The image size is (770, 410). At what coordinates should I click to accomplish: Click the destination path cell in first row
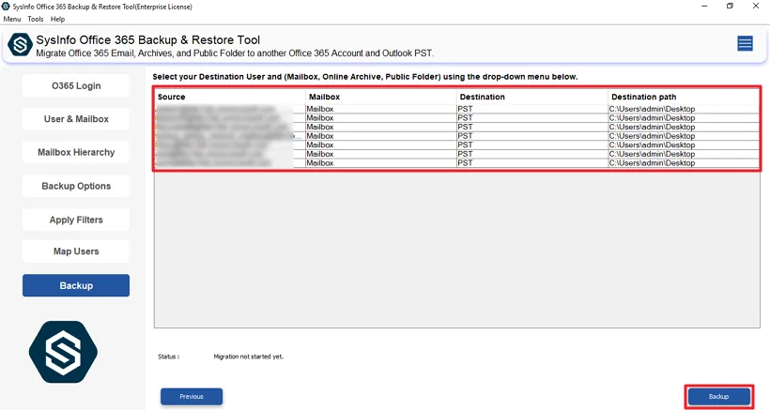684,109
